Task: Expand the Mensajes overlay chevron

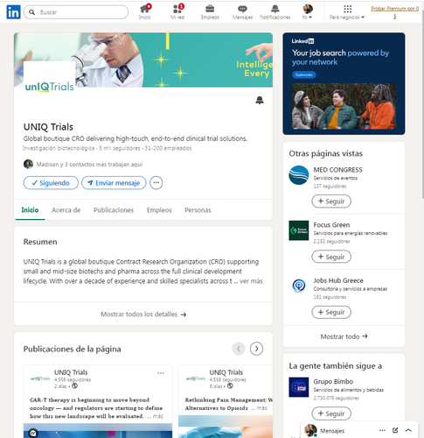Action: tap(408, 430)
